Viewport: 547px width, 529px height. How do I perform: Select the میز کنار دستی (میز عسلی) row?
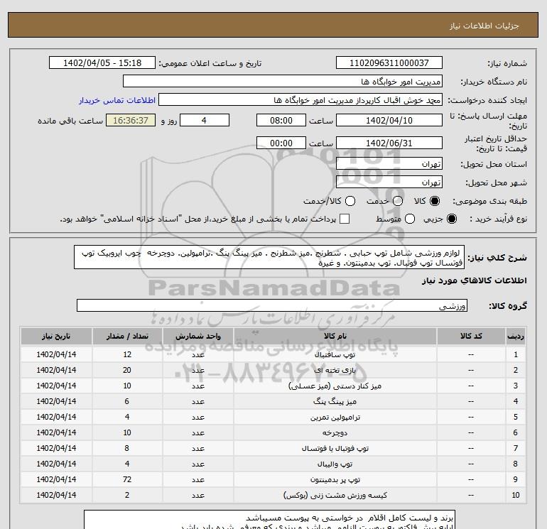point(273,386)
